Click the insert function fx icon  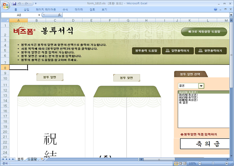(59, 15)
